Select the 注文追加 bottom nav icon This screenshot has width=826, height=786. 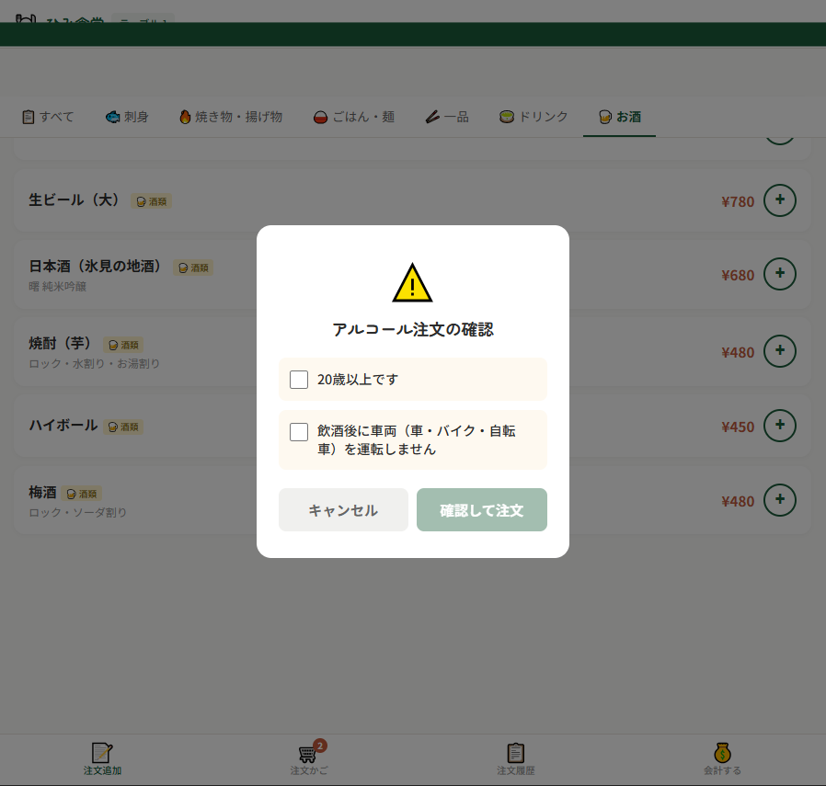(102, 754)
